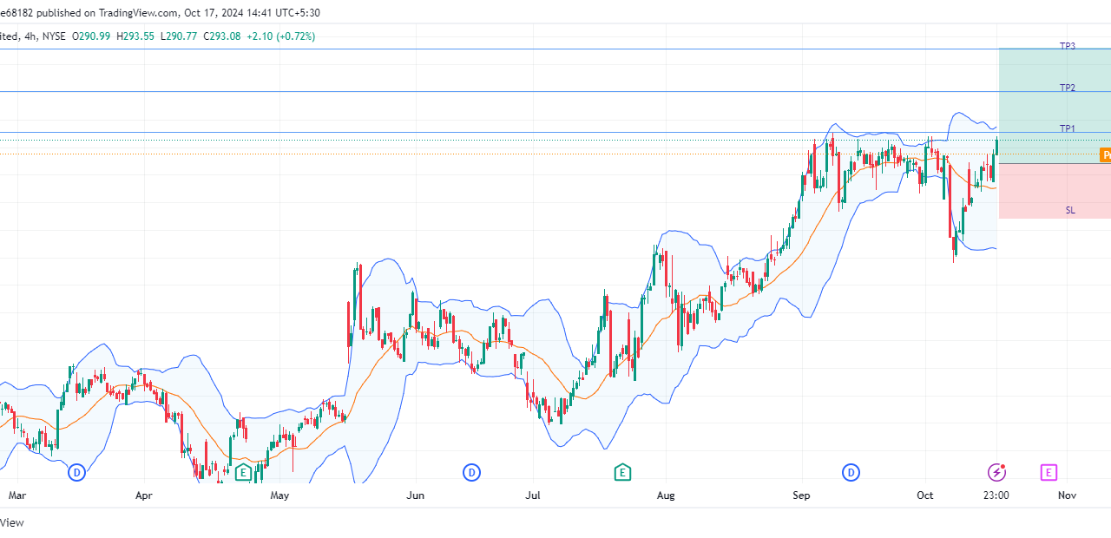Click the Jun label on the time axis
Image resolution: width=1111 pixels, height=538 pixels.
coord(416,495)
